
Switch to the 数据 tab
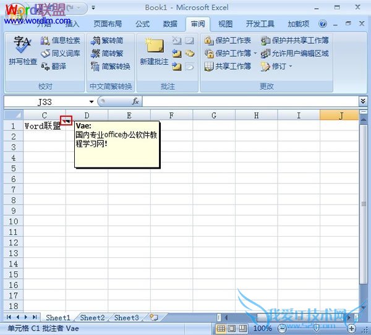click(x=170, y=24)
